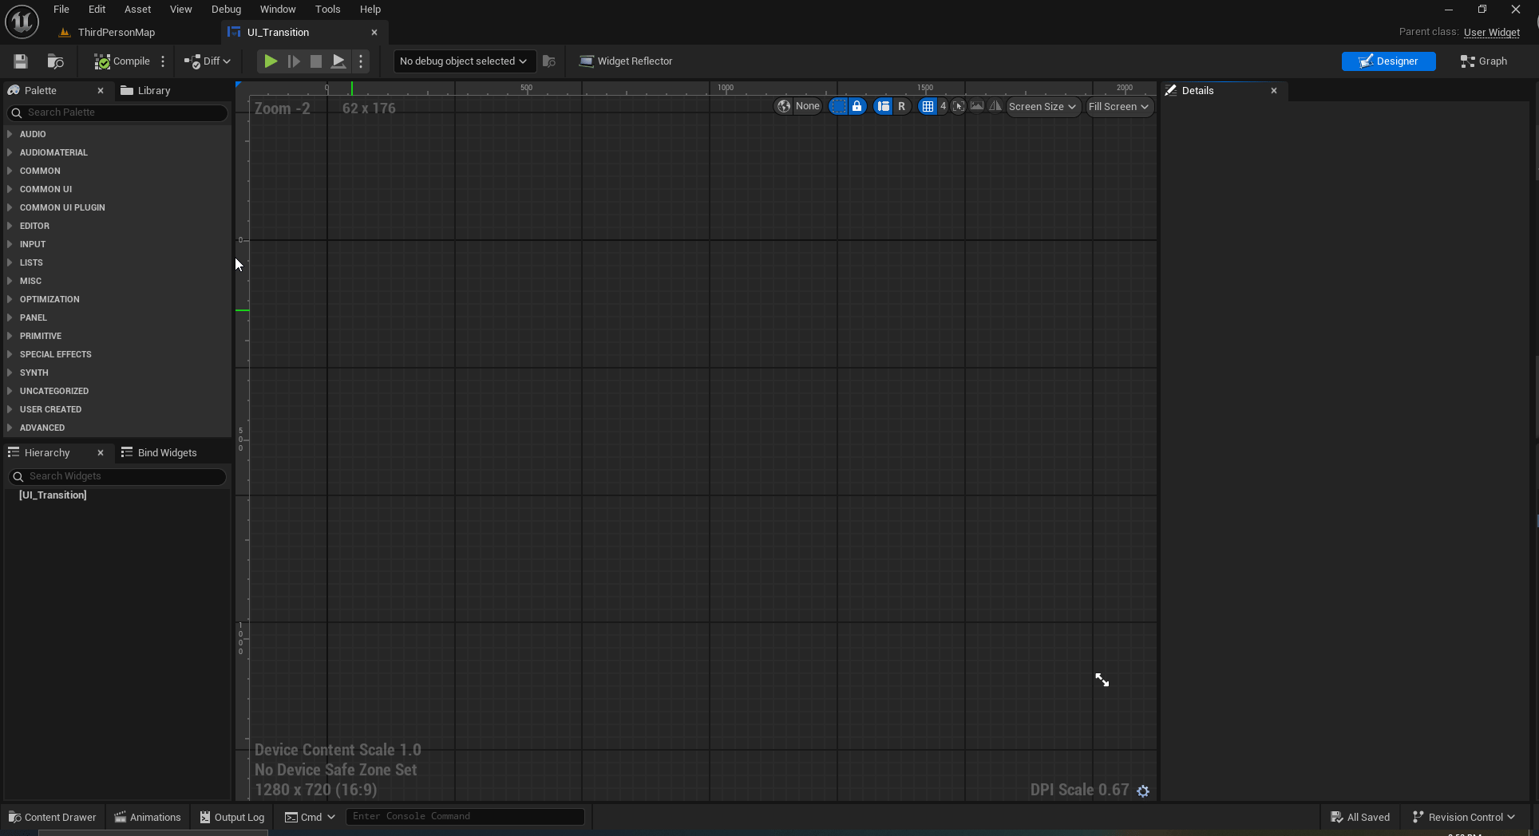
Task: Open the Tools menu
Action: (327, 10)
